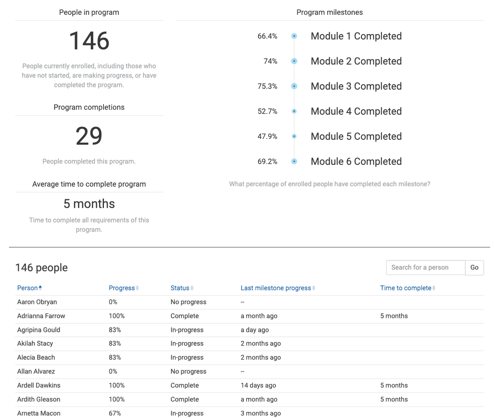Expand Time to complete sorting control
The height and width of the screenshot is (418, 495).
click(434, 288)
